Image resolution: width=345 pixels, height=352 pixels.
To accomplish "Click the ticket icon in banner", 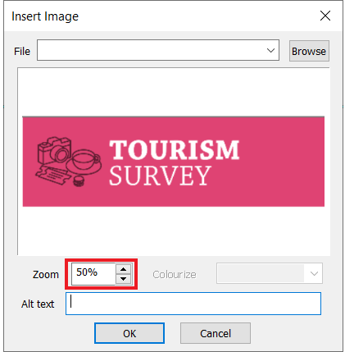I will click(x=52, y=175).
